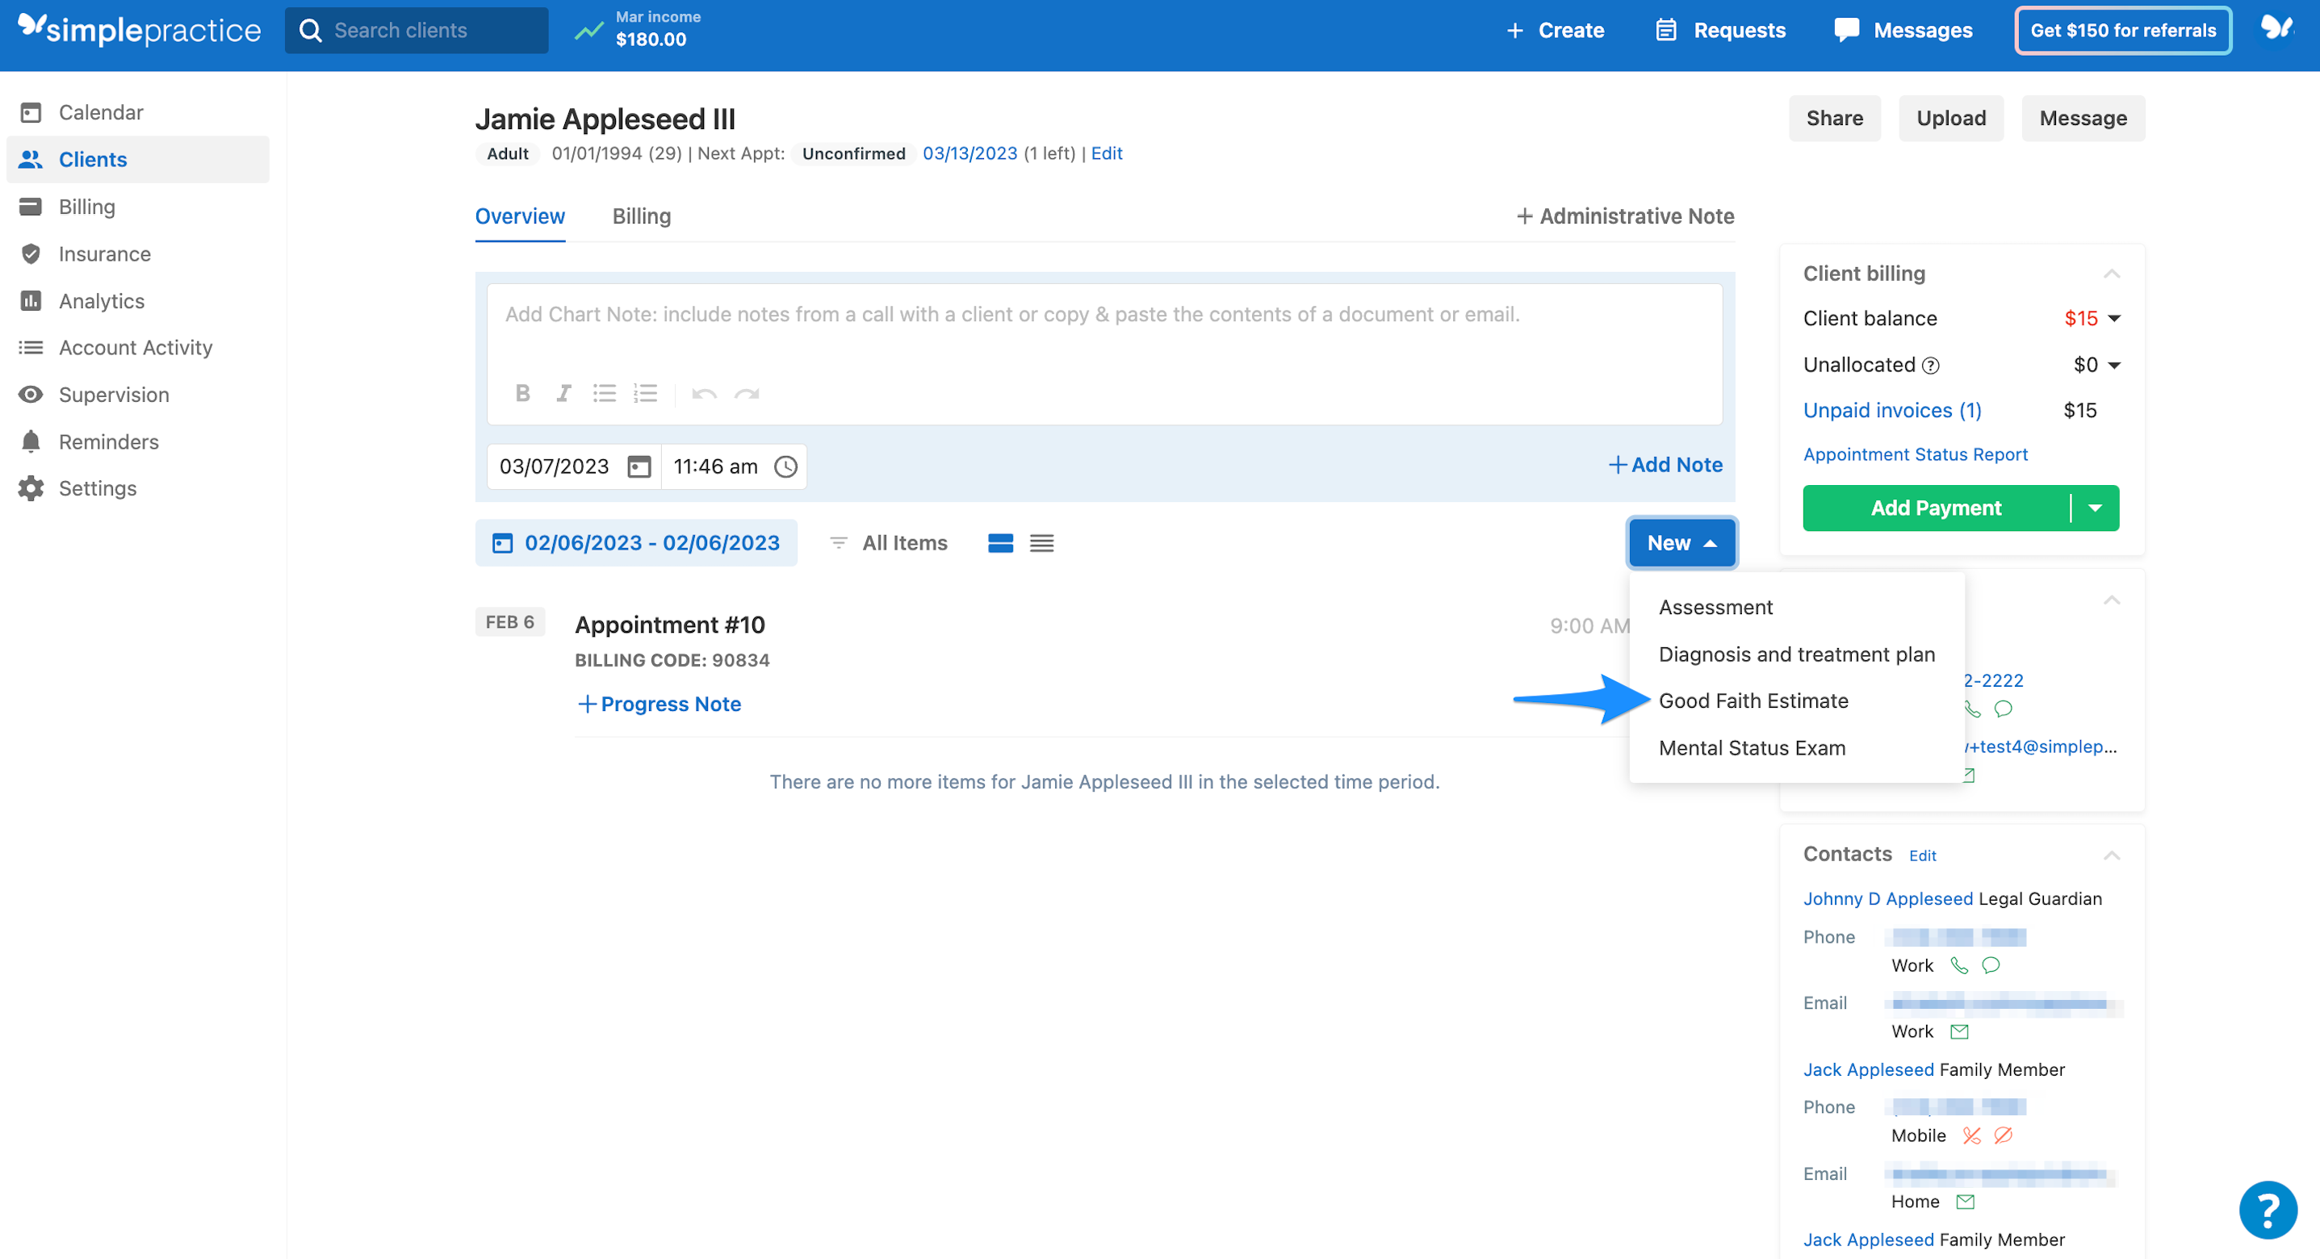Switch to compact list view of items
2320x1259 pixels.
click(1042, 542)
